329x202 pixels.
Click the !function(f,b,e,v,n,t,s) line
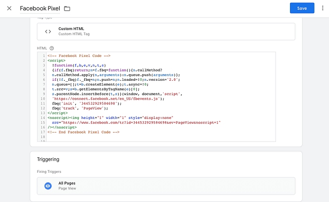click(x=79, y=65)
